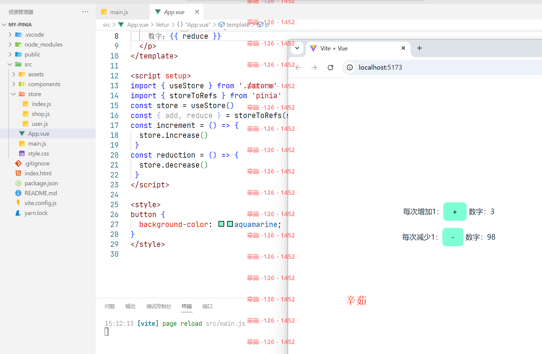Collapse the src folder chevron
542x354 pixels.
pyautogui.click(x=10, y=64)
